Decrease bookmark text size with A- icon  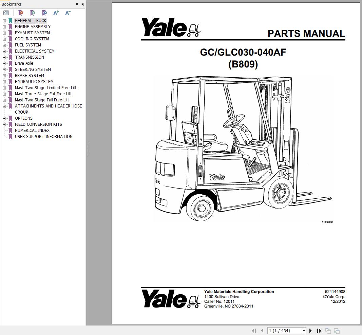click(67, 13)
